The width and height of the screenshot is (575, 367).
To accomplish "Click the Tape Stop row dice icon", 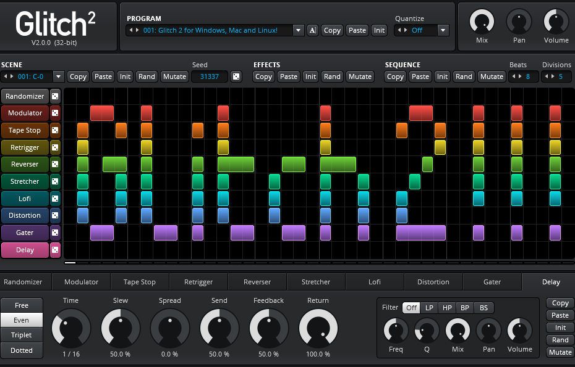I will 55,130.
